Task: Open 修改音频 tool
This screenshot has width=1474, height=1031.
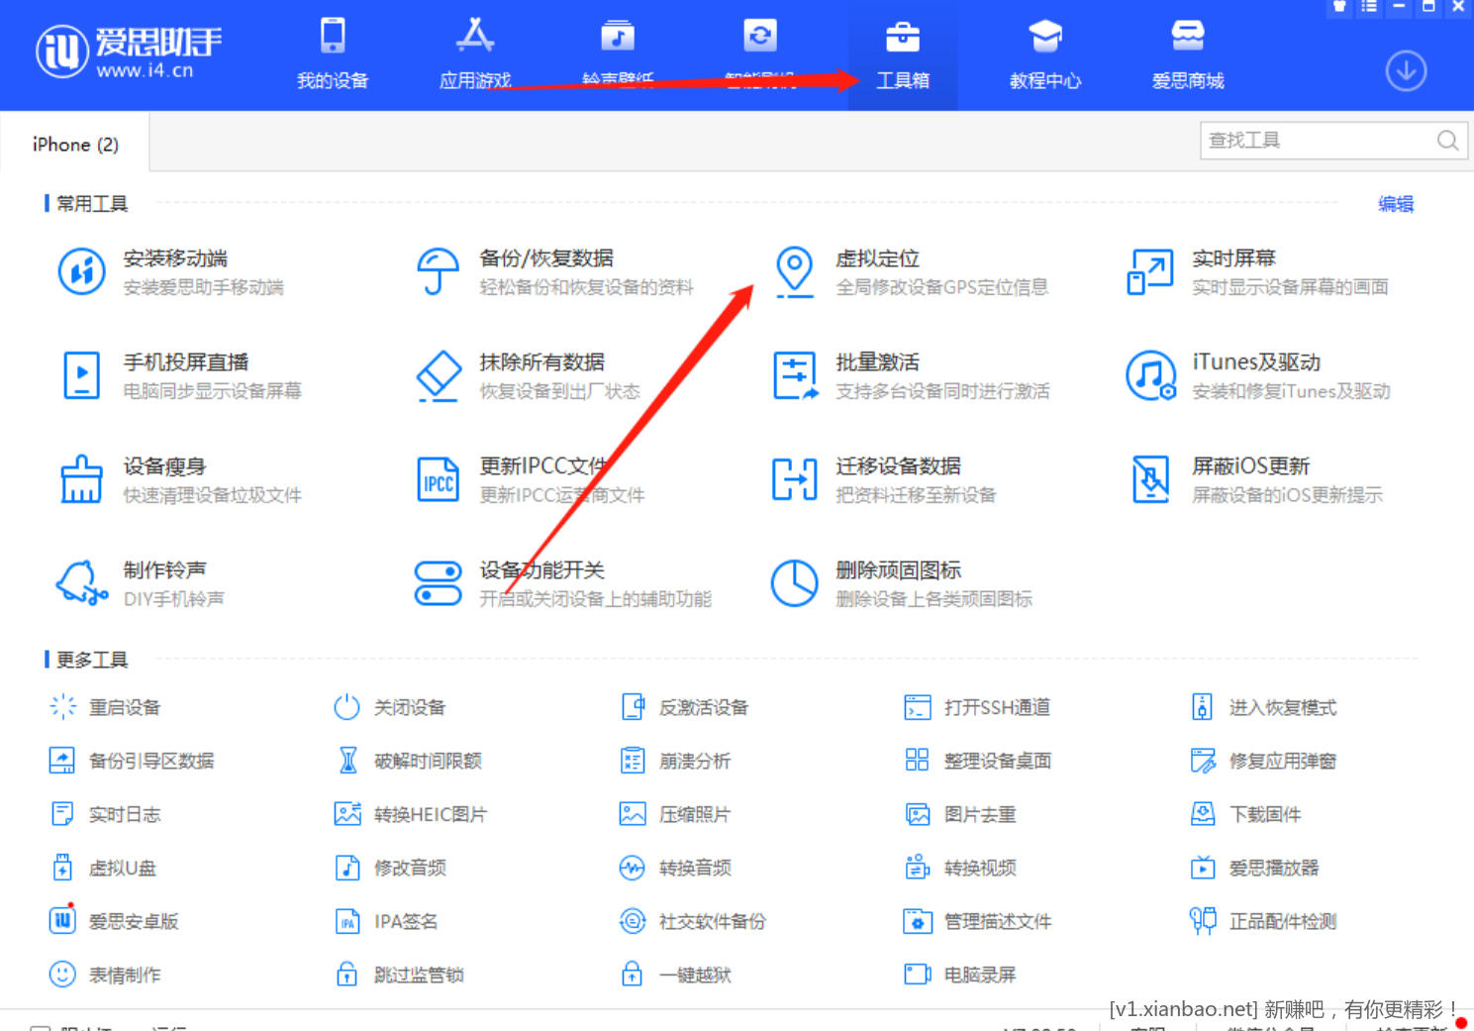Action: (390, 868)
